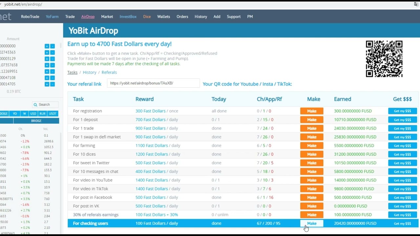Open PM messages
The image size is (420, 236).
250,16
